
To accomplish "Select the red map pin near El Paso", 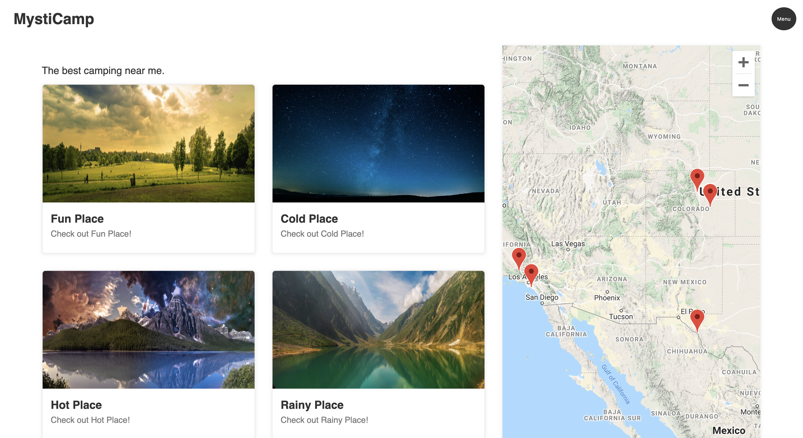I will click(697, 318).
